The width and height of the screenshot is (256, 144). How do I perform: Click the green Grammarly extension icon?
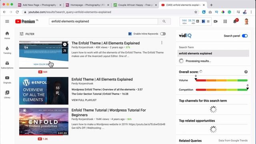[x=229, y=12]
